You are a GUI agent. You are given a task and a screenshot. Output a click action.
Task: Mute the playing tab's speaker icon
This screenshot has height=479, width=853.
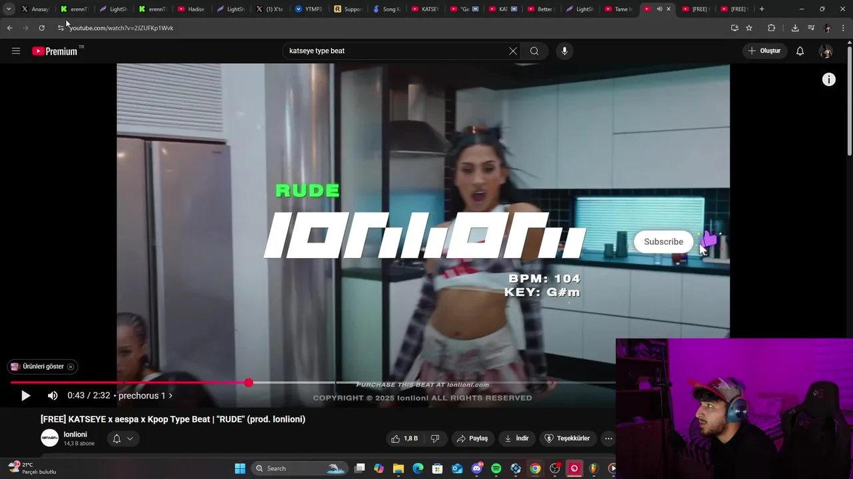659,9
